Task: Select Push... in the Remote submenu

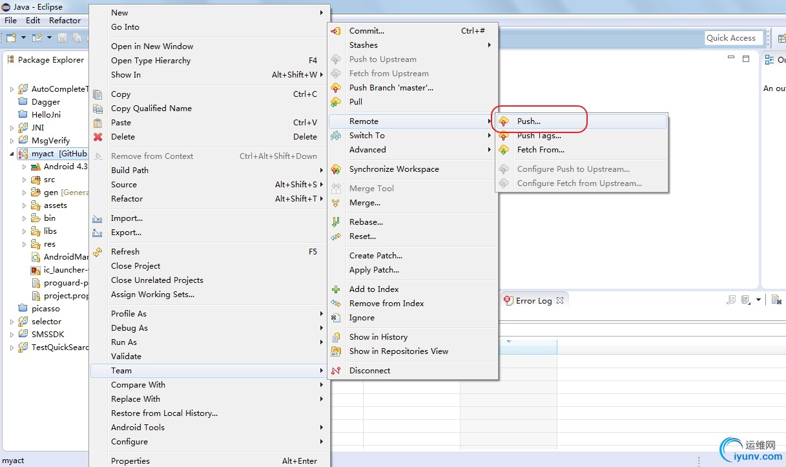Action: [581, 121]
